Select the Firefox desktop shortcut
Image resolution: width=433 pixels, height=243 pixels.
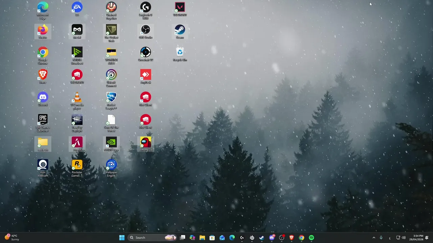43,32
